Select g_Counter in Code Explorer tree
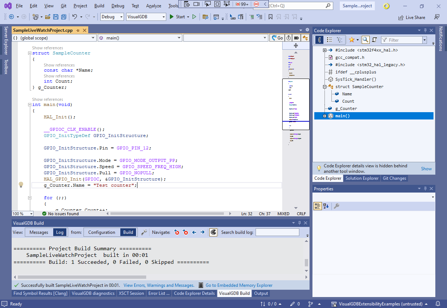 346,109
